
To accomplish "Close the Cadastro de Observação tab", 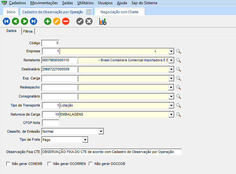I will (89, 12).
